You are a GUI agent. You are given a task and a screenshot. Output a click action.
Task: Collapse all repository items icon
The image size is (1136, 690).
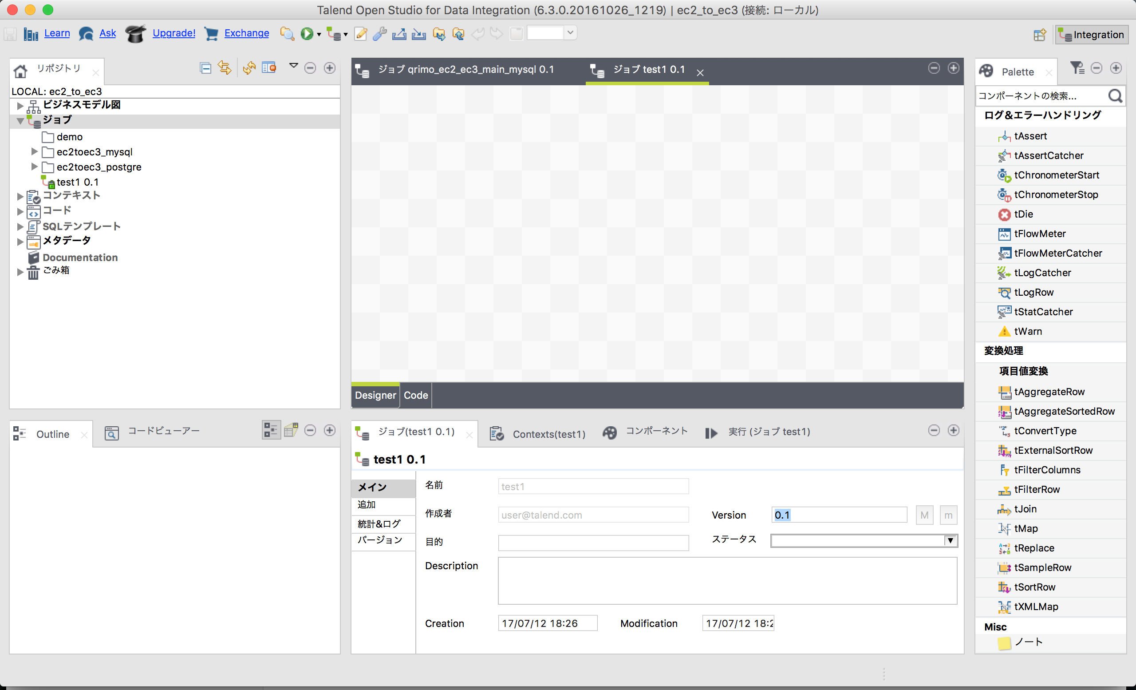point(205,68)
